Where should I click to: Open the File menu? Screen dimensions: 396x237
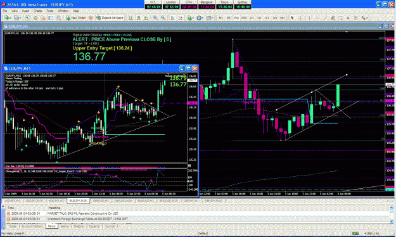click(x=5, y=11)
